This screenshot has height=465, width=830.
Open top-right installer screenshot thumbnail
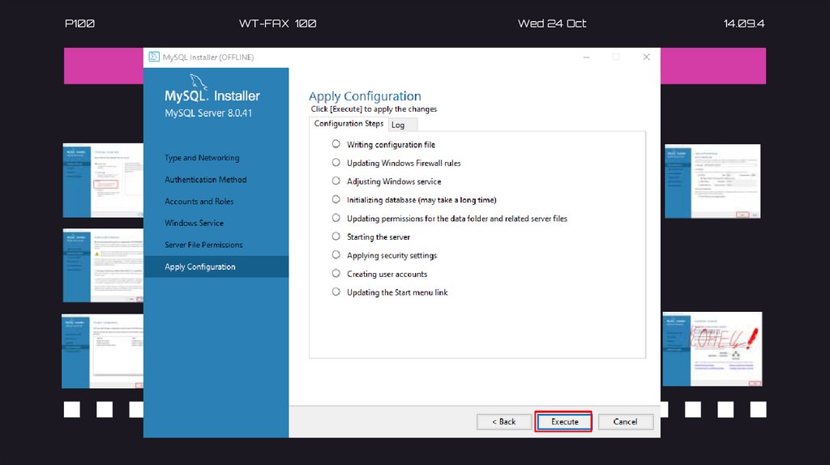click(x=712, y=181)
